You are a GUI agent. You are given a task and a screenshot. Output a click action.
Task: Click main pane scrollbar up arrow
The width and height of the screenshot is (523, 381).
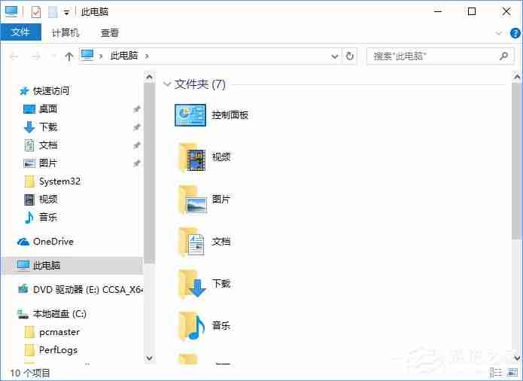tap(517, 78)
